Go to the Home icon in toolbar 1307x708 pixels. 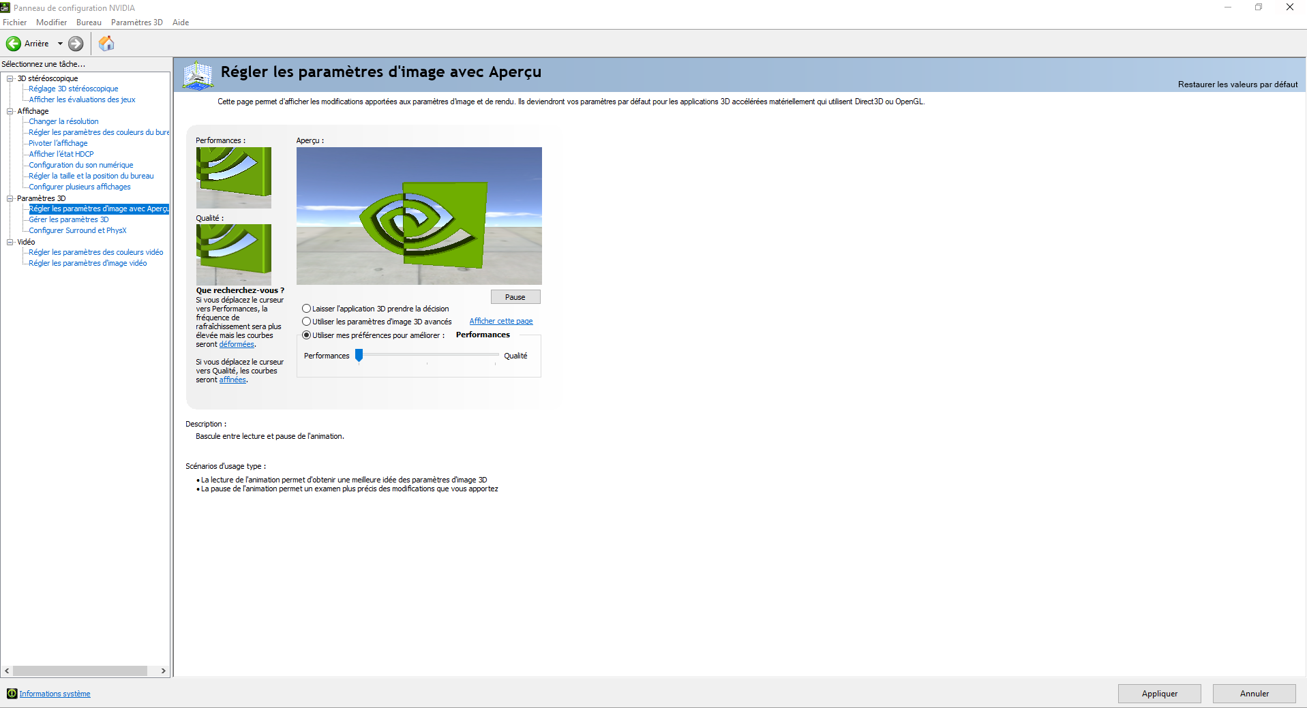pos(106,44)
